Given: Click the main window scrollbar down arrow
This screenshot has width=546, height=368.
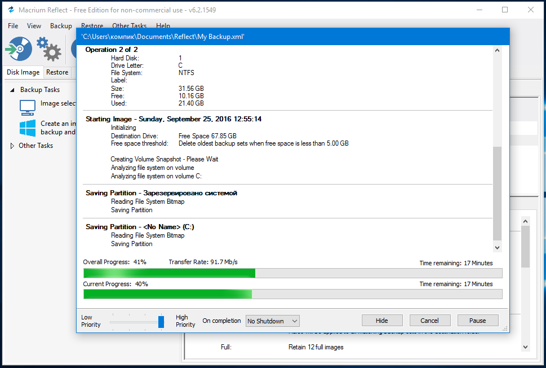Looking at the screenshot, I should pos(526,347).
